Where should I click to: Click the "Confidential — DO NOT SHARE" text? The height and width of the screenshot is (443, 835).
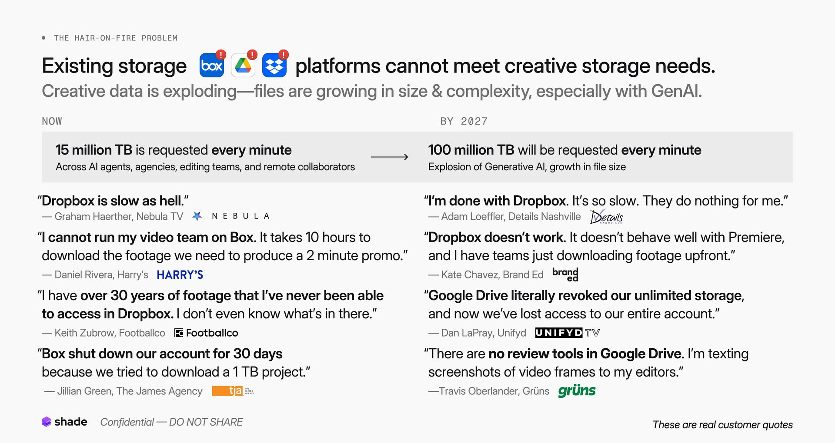pos(171,422)
